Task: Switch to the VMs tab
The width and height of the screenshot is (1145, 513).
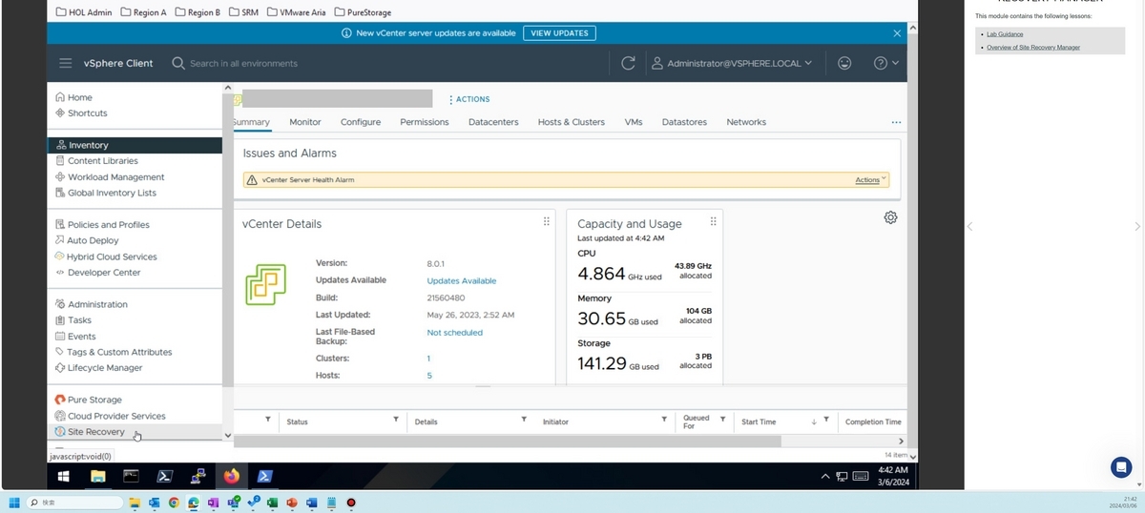Action: (634, 122)
